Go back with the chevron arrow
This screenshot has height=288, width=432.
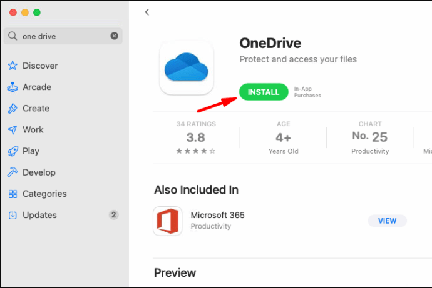(147, 12)
